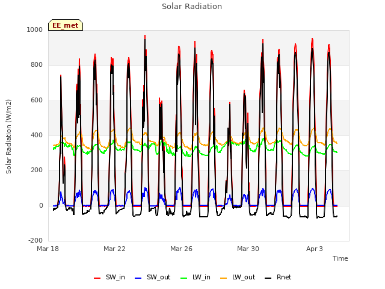This screenshot has height=289, width=385.
Task: Click the 0 y-axis tick label
Action: (41, 205)
